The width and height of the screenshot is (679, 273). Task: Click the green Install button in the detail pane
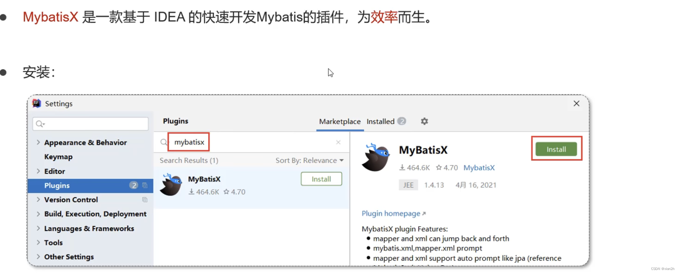click(x=556, y=149)
